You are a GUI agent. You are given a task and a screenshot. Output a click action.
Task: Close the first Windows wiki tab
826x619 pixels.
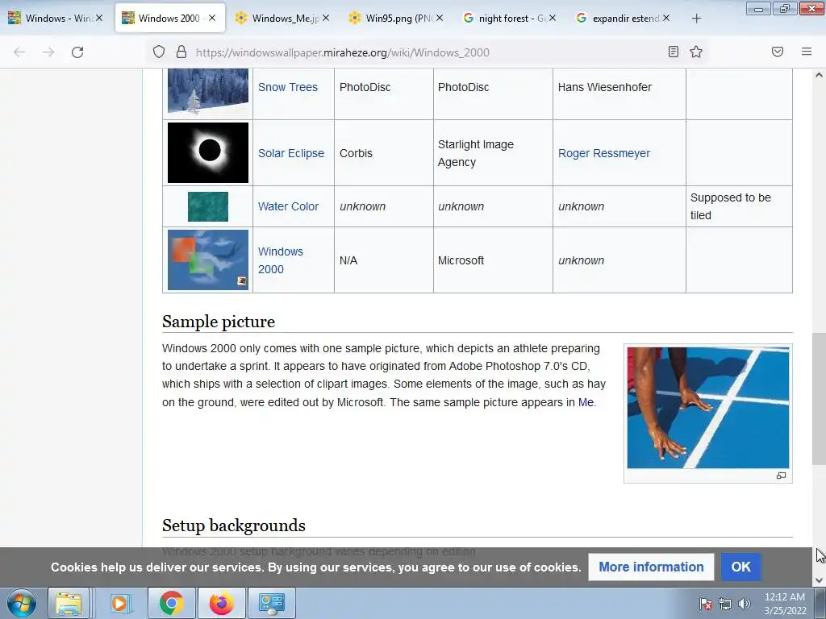coord(99,18)
